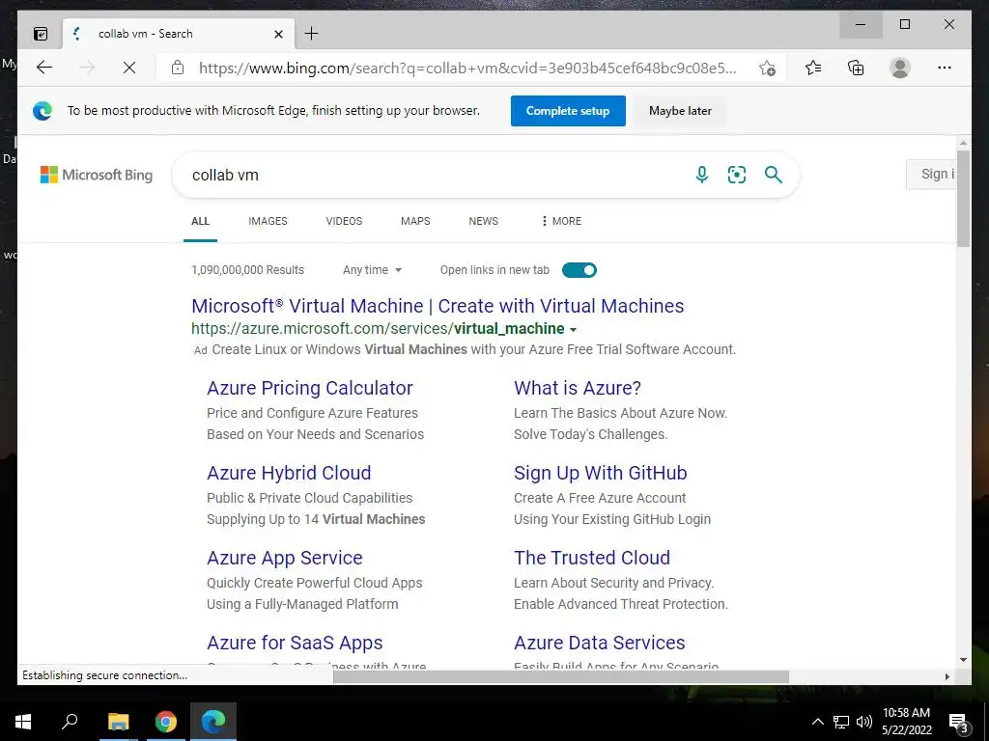The image size is (989, 741).
Task: Click the vertical scrollbar thumb
Action: (x=963, y=199)
